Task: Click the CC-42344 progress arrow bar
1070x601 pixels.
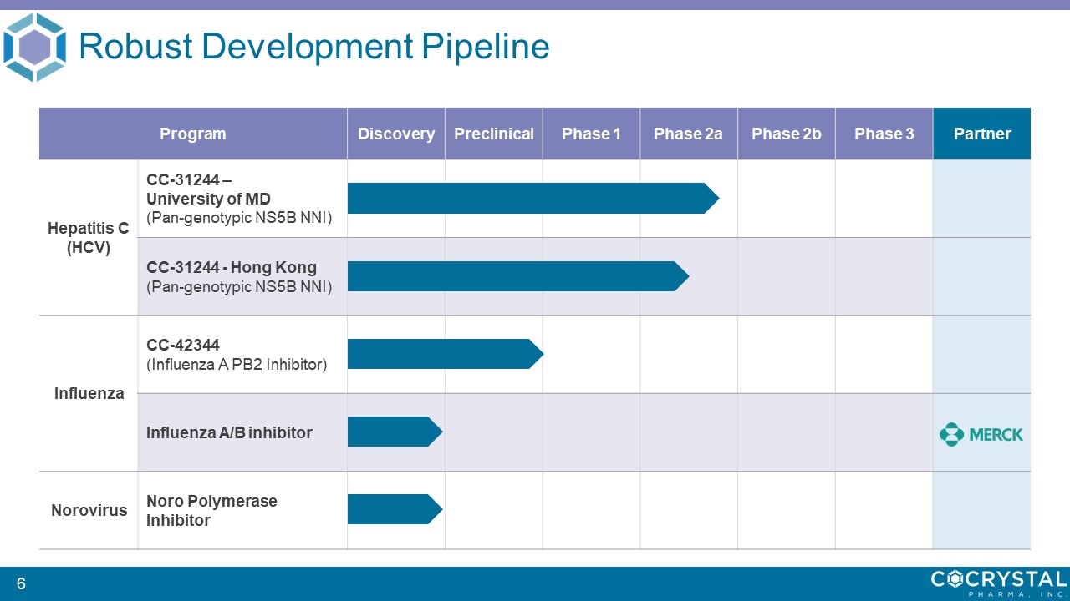Action: pyautogui.click(x=446, y=354)
